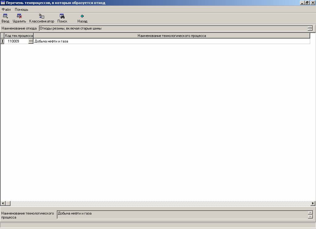The image size is (316, 229).
Task: Click the application icon in the title bar
Action: 3,3
